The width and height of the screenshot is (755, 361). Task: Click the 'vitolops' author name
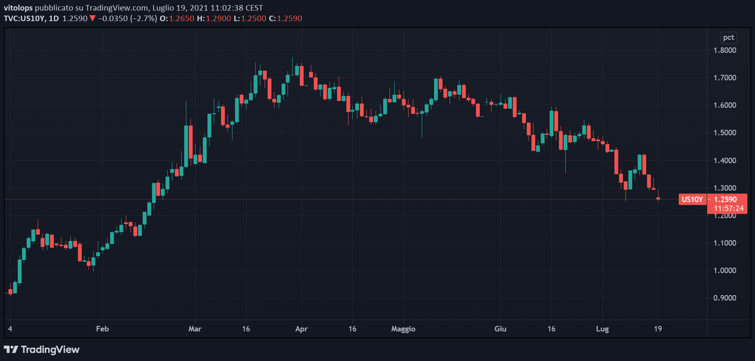[18, 8]
